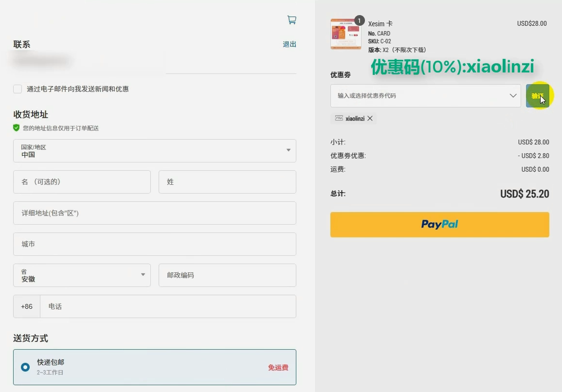The height and width of the screenshot is (392, 562).
Task: Focus the 城市 city field
Action: pos(154,244)
